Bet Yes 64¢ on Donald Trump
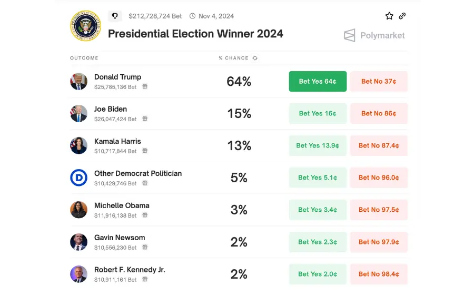474x295 pixels. 318,81
